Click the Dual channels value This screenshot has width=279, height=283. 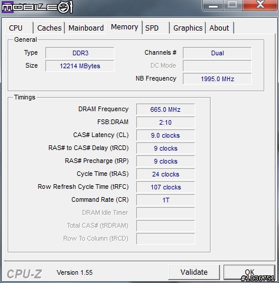tap(217, 53)
